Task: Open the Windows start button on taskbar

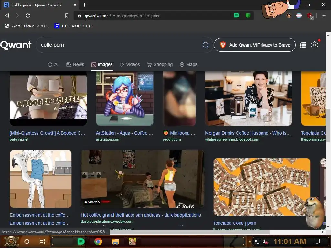Action: [11, 242]
